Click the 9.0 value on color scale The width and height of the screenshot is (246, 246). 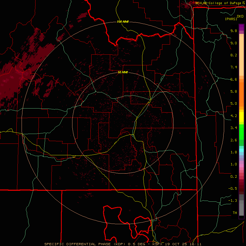click(234, 43)
